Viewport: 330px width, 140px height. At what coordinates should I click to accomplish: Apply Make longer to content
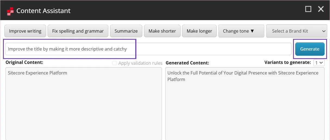tap(199, 31)
